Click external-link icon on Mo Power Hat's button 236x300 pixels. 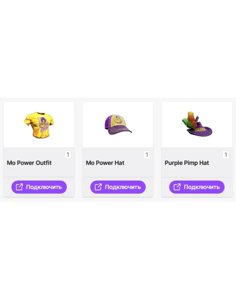98,187
